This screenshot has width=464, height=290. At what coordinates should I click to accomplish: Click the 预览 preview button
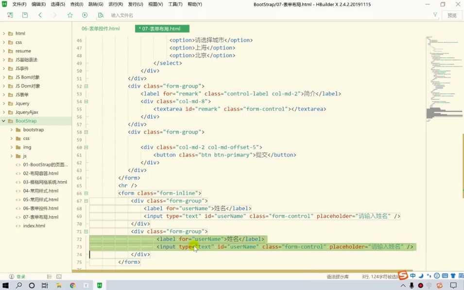pos(452,16)
